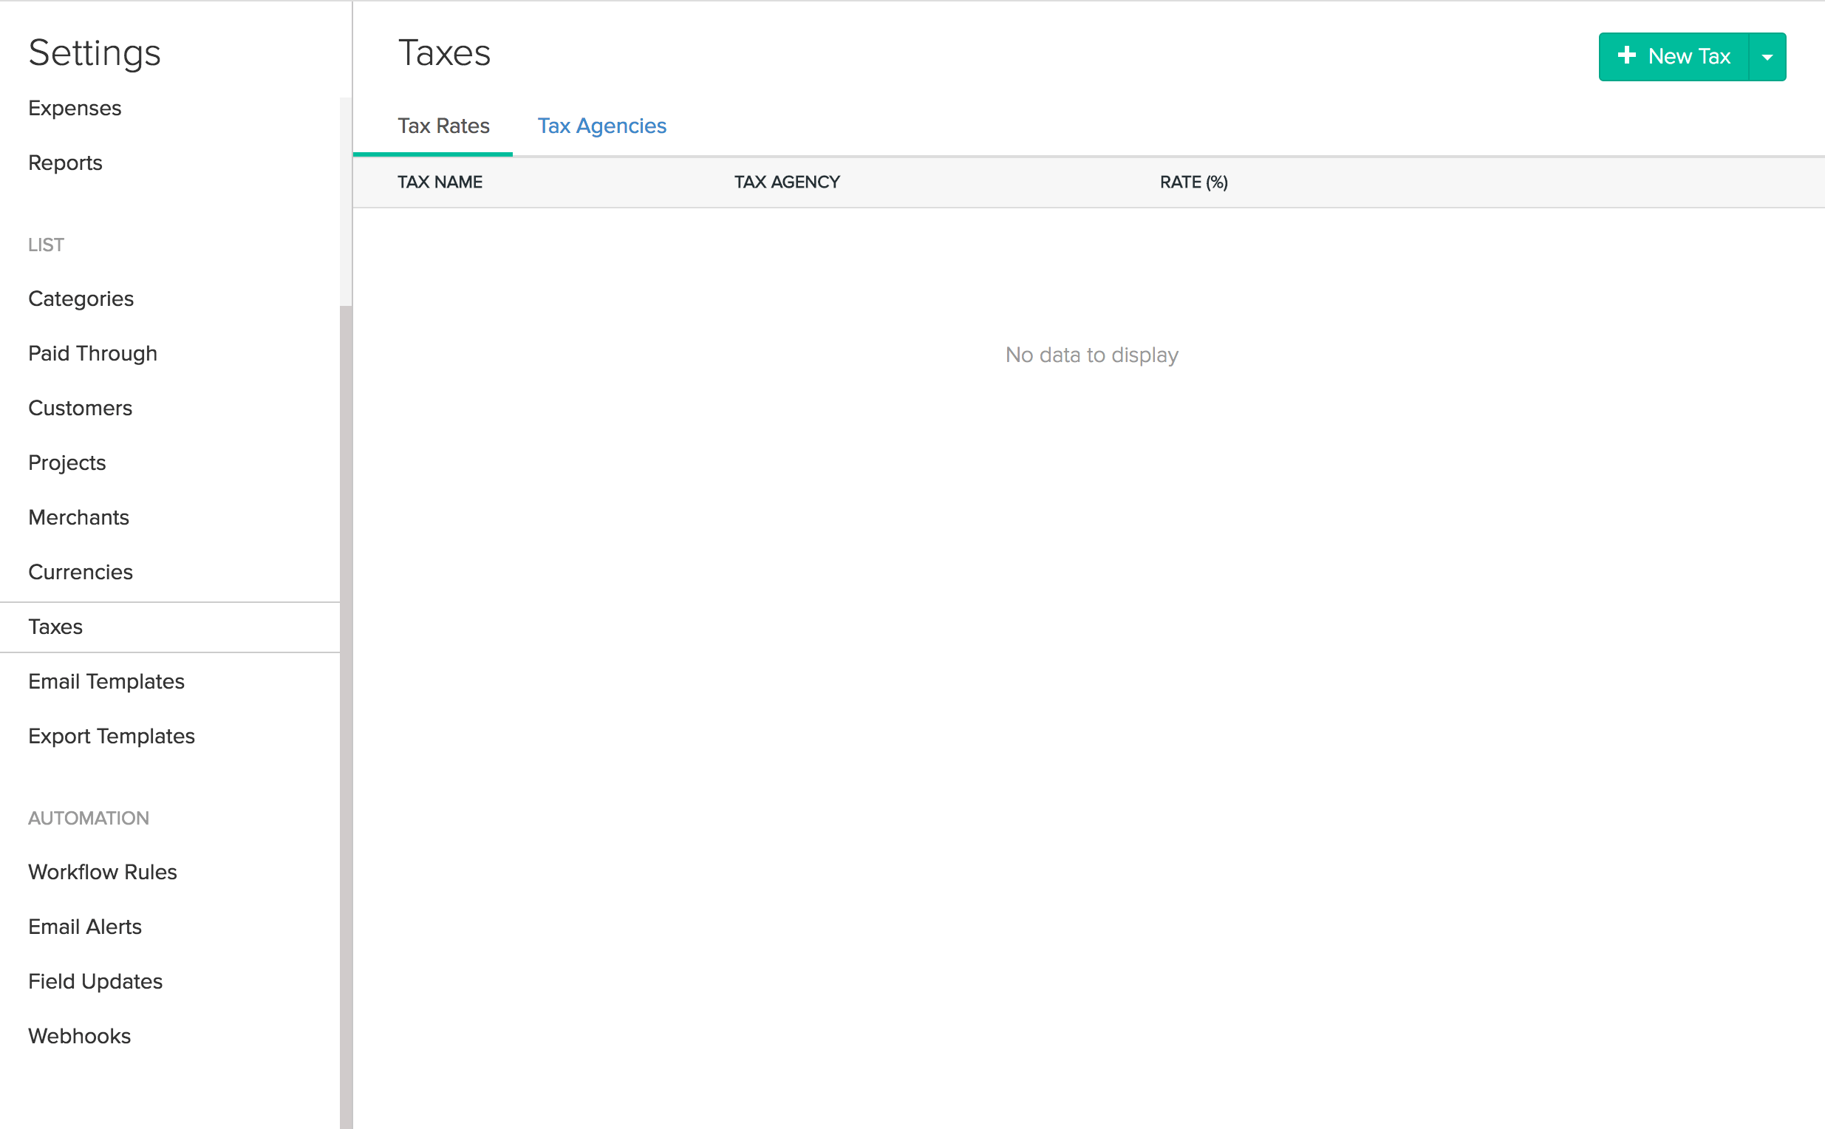Open the Reports settings section
Viewport: 1825px width, 1129px height.
[x=65, y=163]
